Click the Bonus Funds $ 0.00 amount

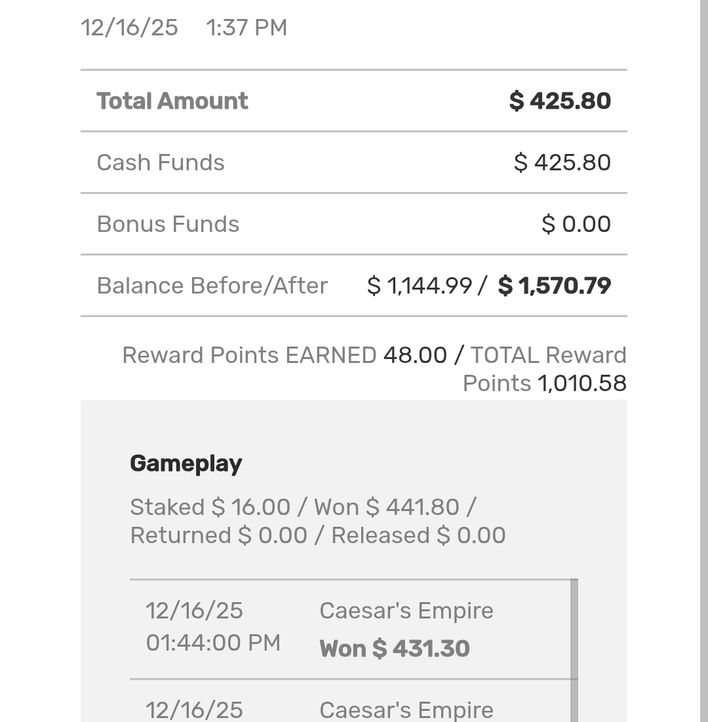coord(576,224)
